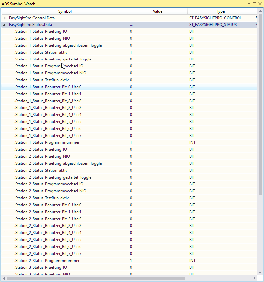The width and height of the screenshot is (264, 282).
Task: Select .Station_1_Status_Benutzer_Bit_7_User7 in the list
Action: click(48, 136)
